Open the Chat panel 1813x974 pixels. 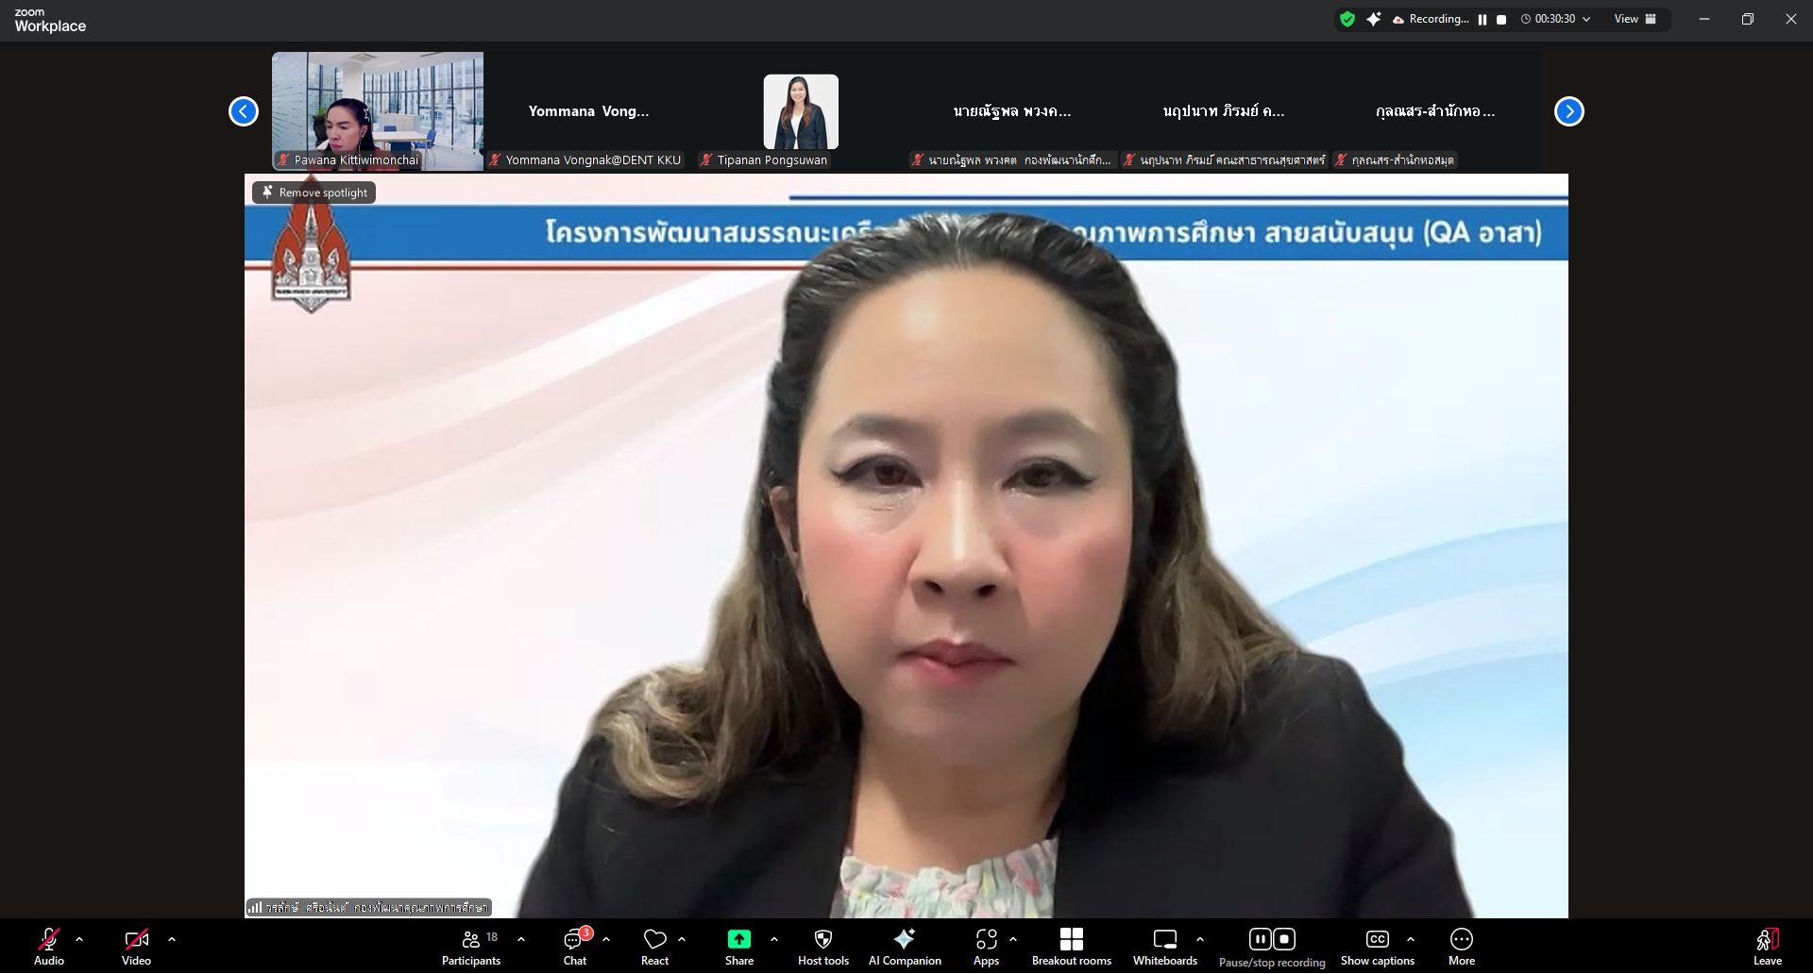(574, 947)
